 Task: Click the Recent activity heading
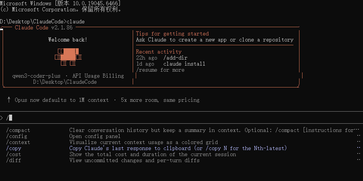pos(159,52)
